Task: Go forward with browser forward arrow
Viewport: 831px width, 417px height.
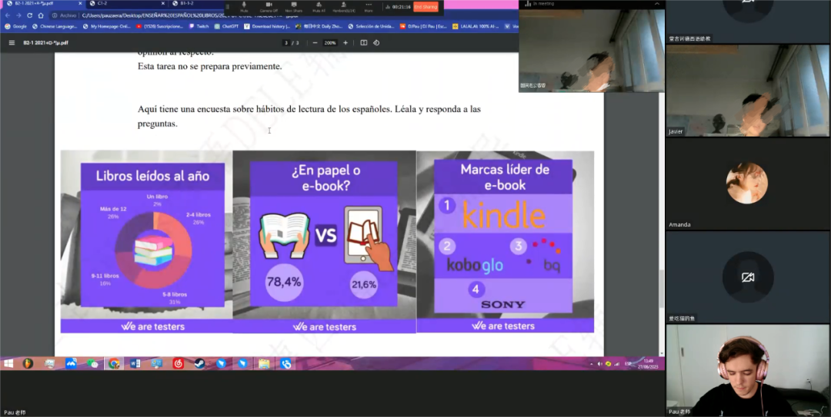Action: click(18, 15)
